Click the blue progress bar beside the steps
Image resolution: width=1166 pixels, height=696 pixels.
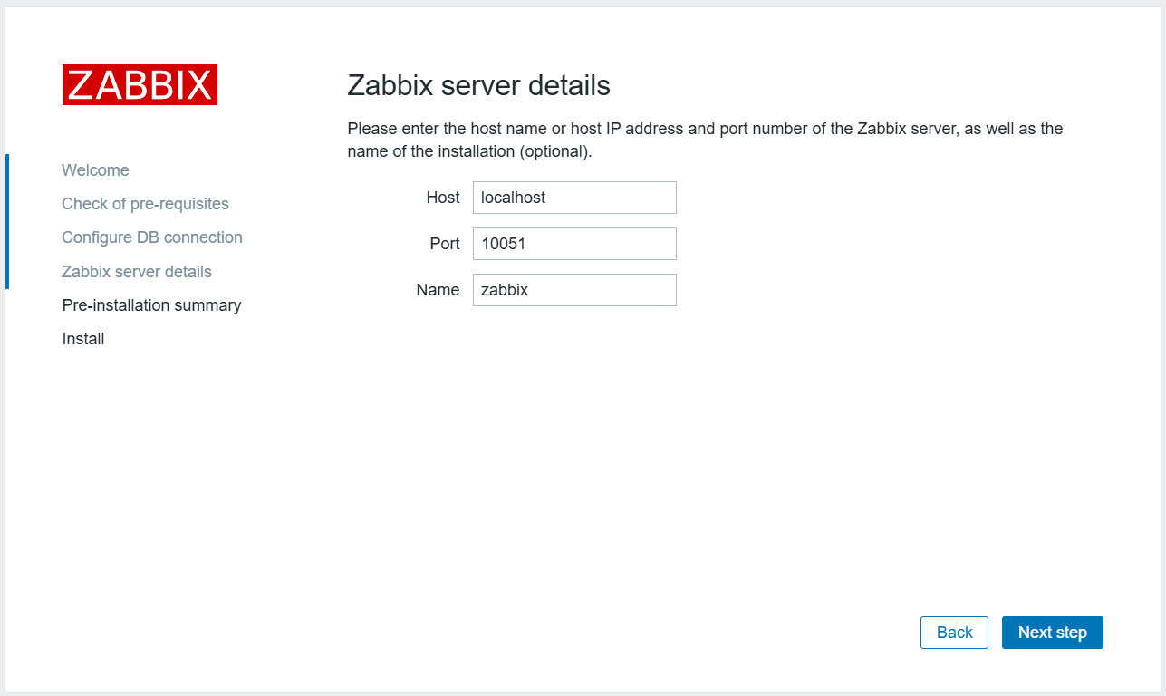[x=7, y=221]
